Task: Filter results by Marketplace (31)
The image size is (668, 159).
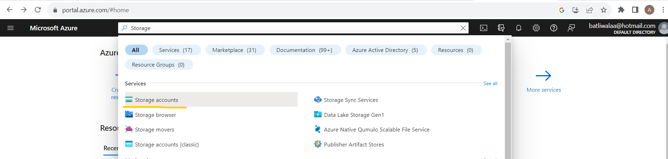Action: click(234, 50)
